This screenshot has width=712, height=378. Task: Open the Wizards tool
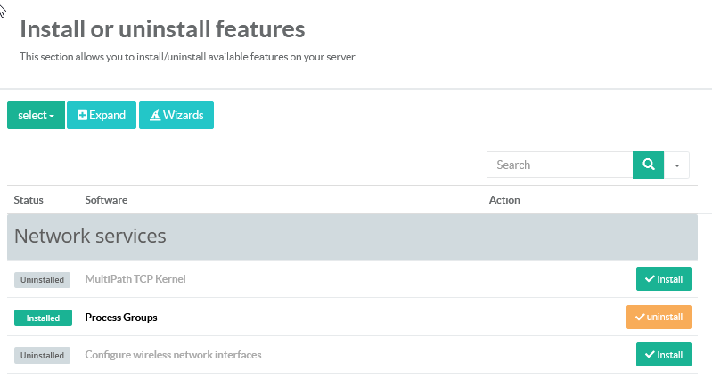(176, 116)
